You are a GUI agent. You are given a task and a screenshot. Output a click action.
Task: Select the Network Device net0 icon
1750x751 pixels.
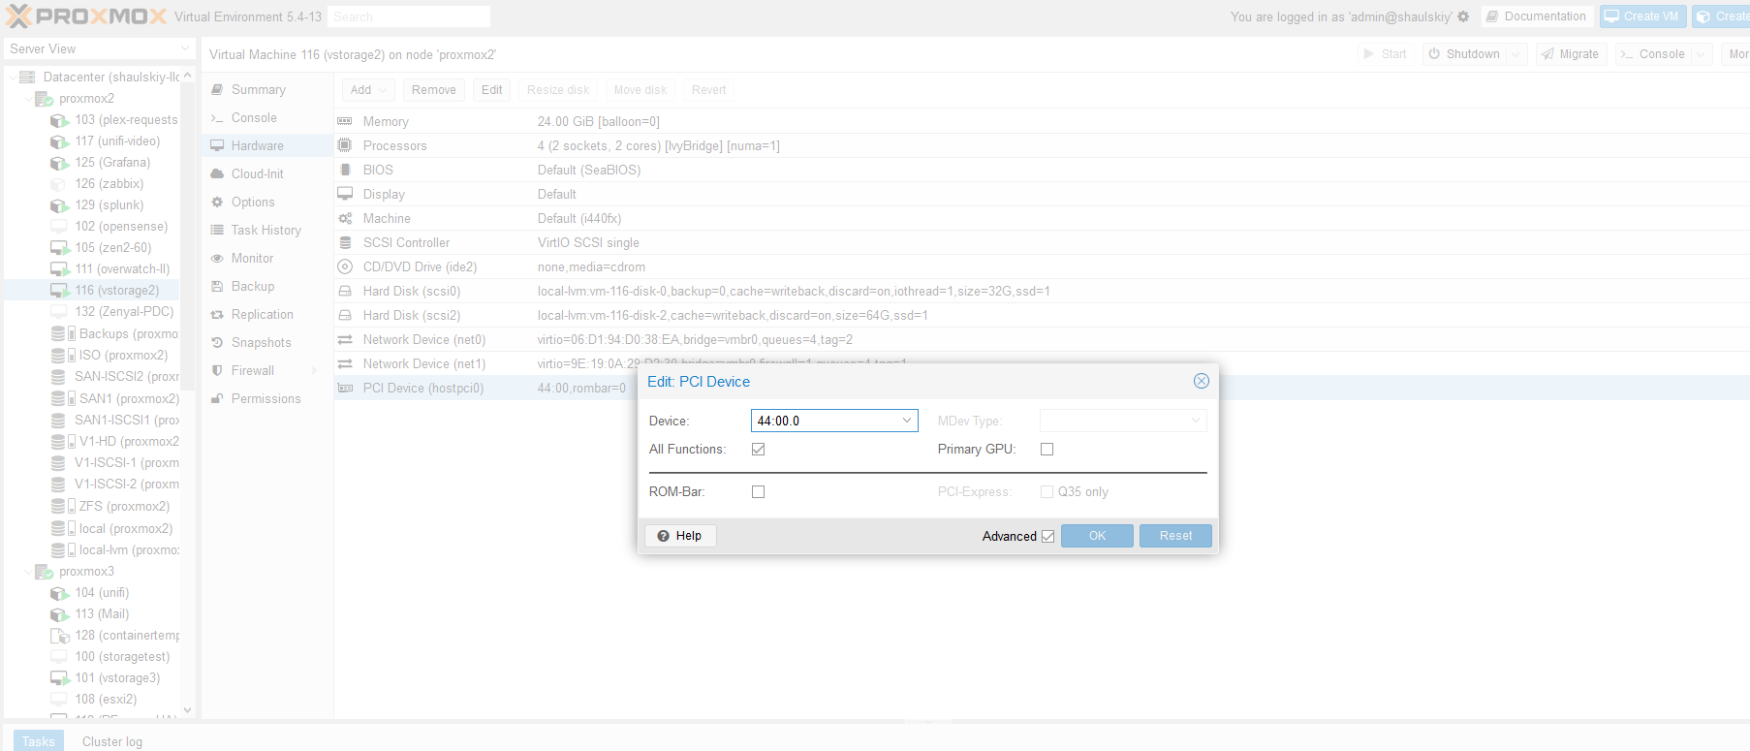pos(345,340)
